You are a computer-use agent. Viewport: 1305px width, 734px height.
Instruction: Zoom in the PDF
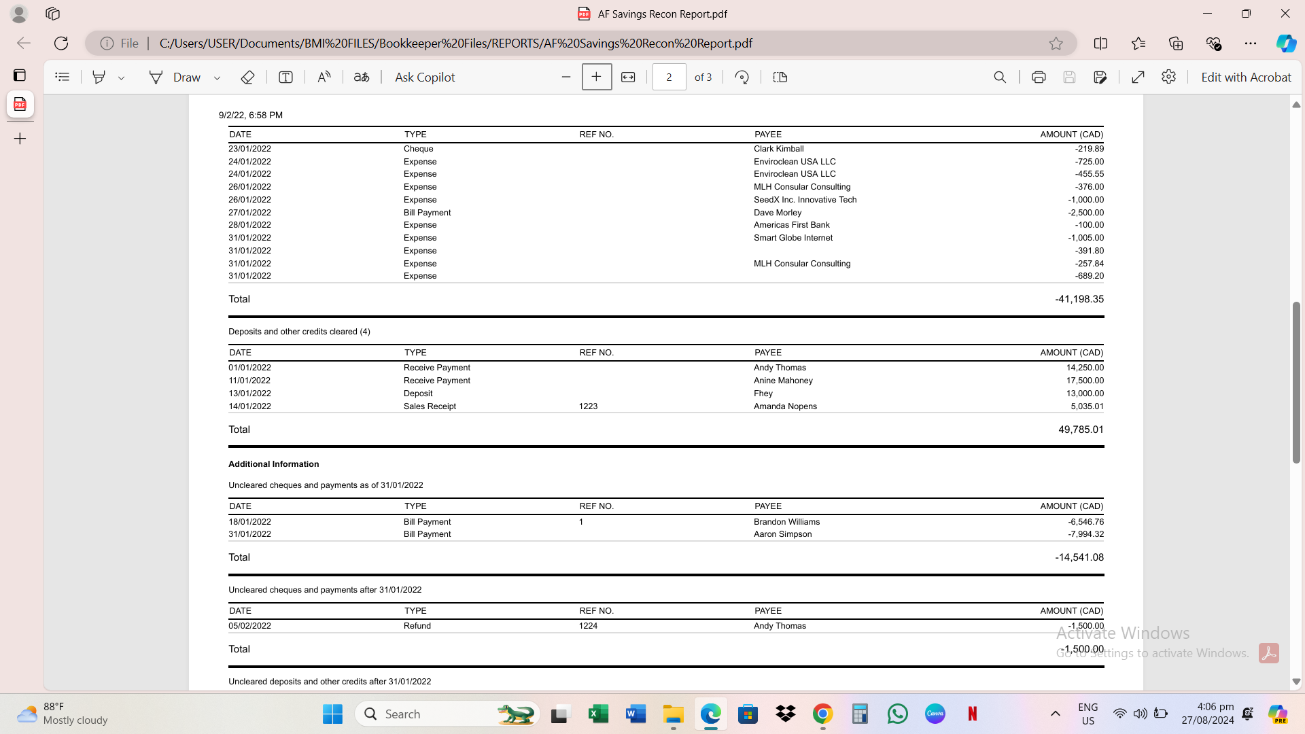pyautogui.click(x=597, y=77)
